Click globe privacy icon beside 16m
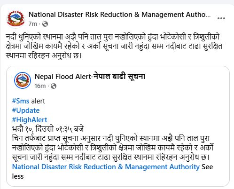Image resolution: width=234 pixels, height=189 pixels. point(54,86)
